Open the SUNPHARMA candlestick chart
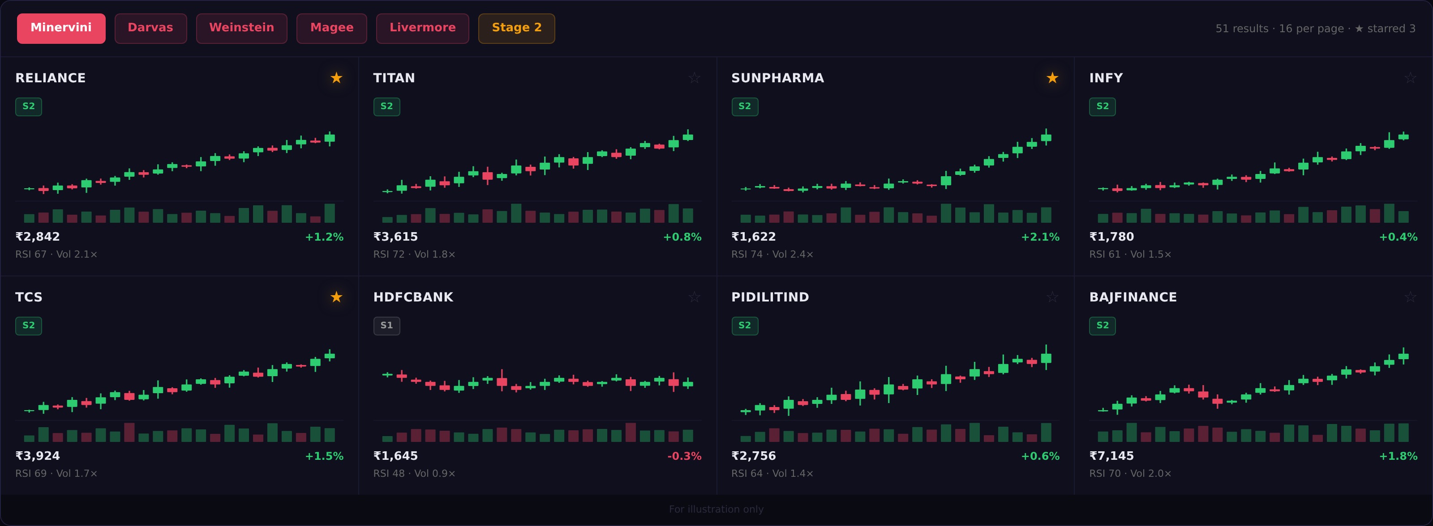This screenshot has width=1433, height=526. (895, 174)
